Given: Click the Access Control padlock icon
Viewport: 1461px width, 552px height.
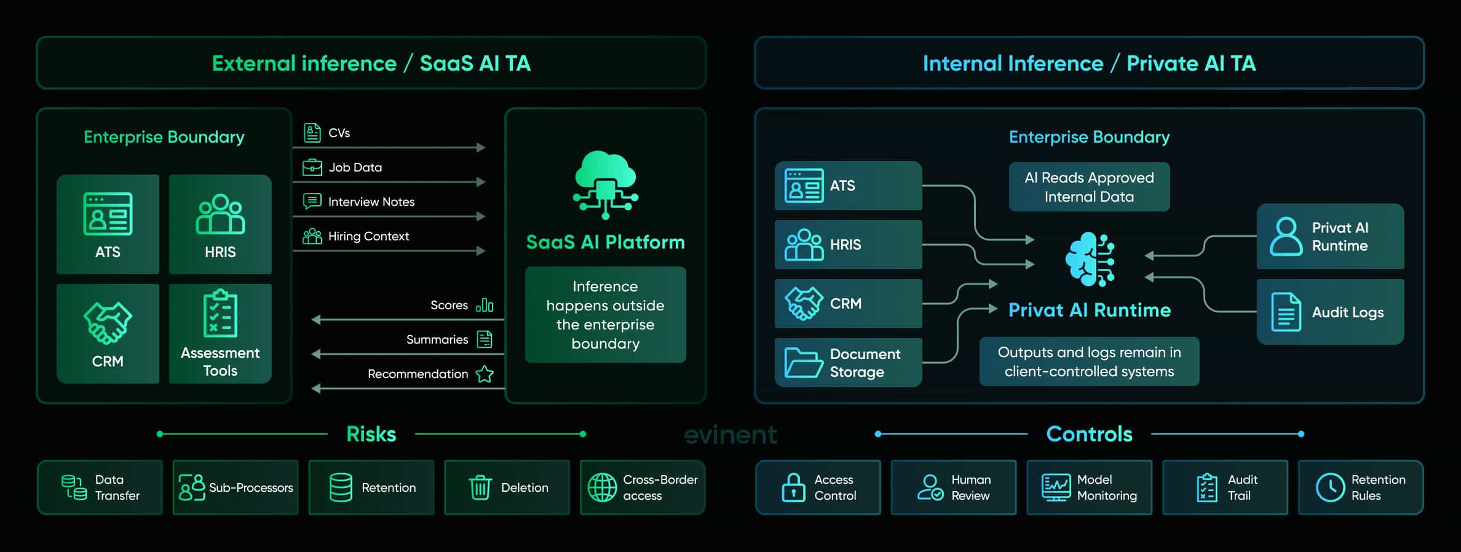Looking at the screenshot, I should pyautogui.click(x=793, y=487).
